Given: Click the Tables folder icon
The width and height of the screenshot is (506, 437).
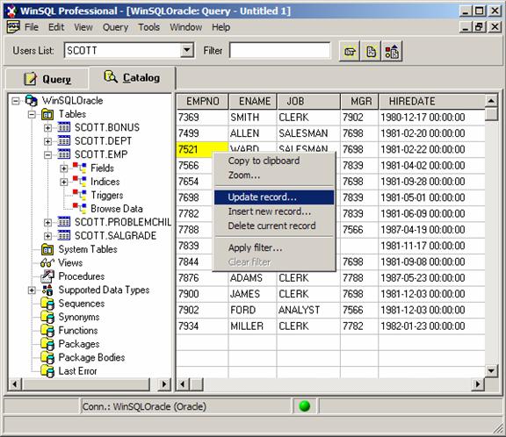Looking at the screenshot, I should [47, 114].
